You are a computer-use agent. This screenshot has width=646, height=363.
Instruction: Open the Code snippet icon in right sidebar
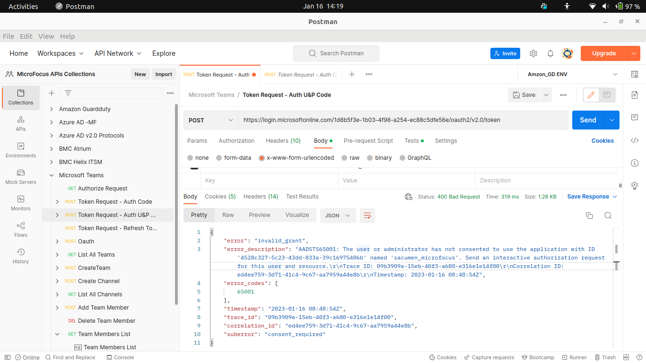[x=635, y=140]
